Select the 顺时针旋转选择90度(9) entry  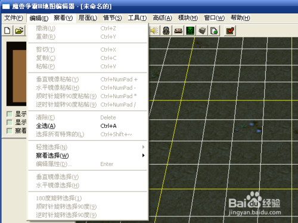[x=88, y=207]
